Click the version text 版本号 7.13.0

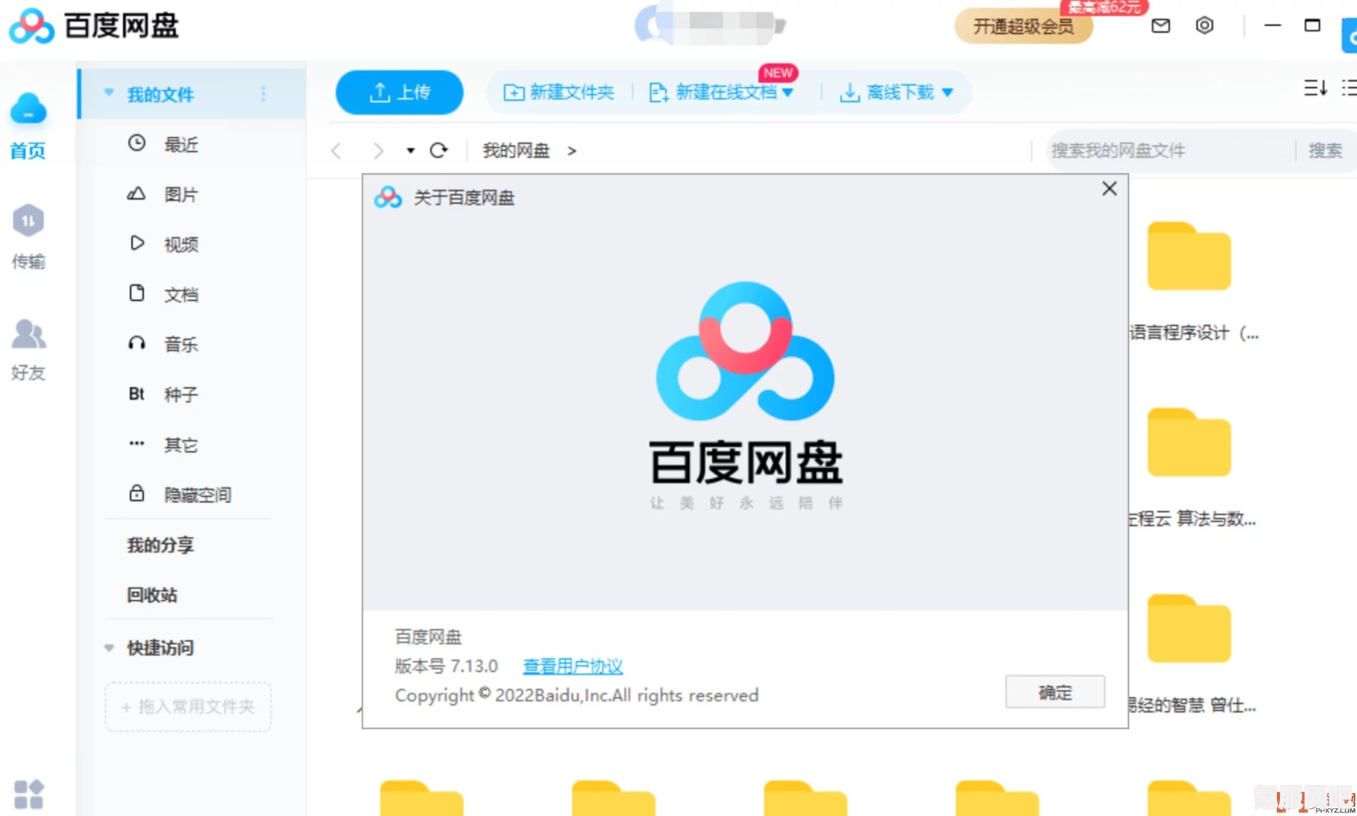point(446,666)
